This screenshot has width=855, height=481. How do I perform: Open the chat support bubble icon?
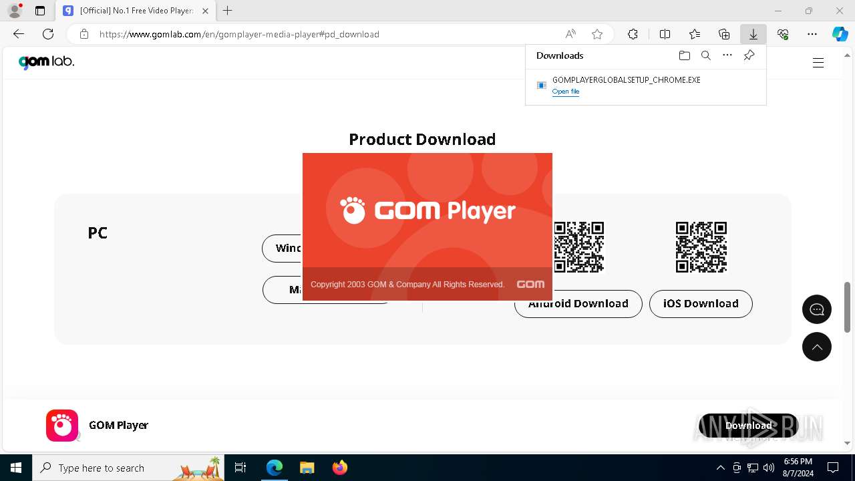817,309
